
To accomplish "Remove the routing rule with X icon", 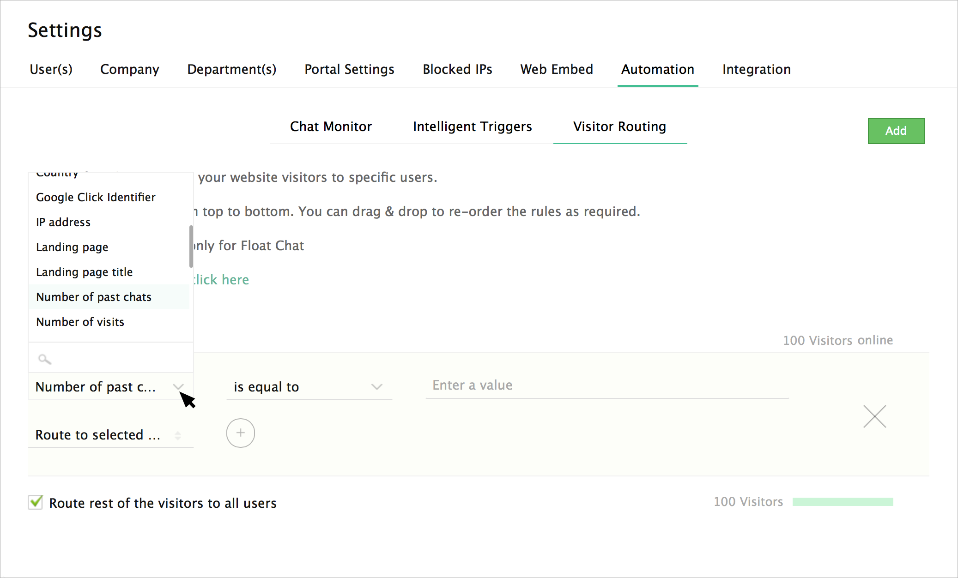I will click(x=874, y=416).
